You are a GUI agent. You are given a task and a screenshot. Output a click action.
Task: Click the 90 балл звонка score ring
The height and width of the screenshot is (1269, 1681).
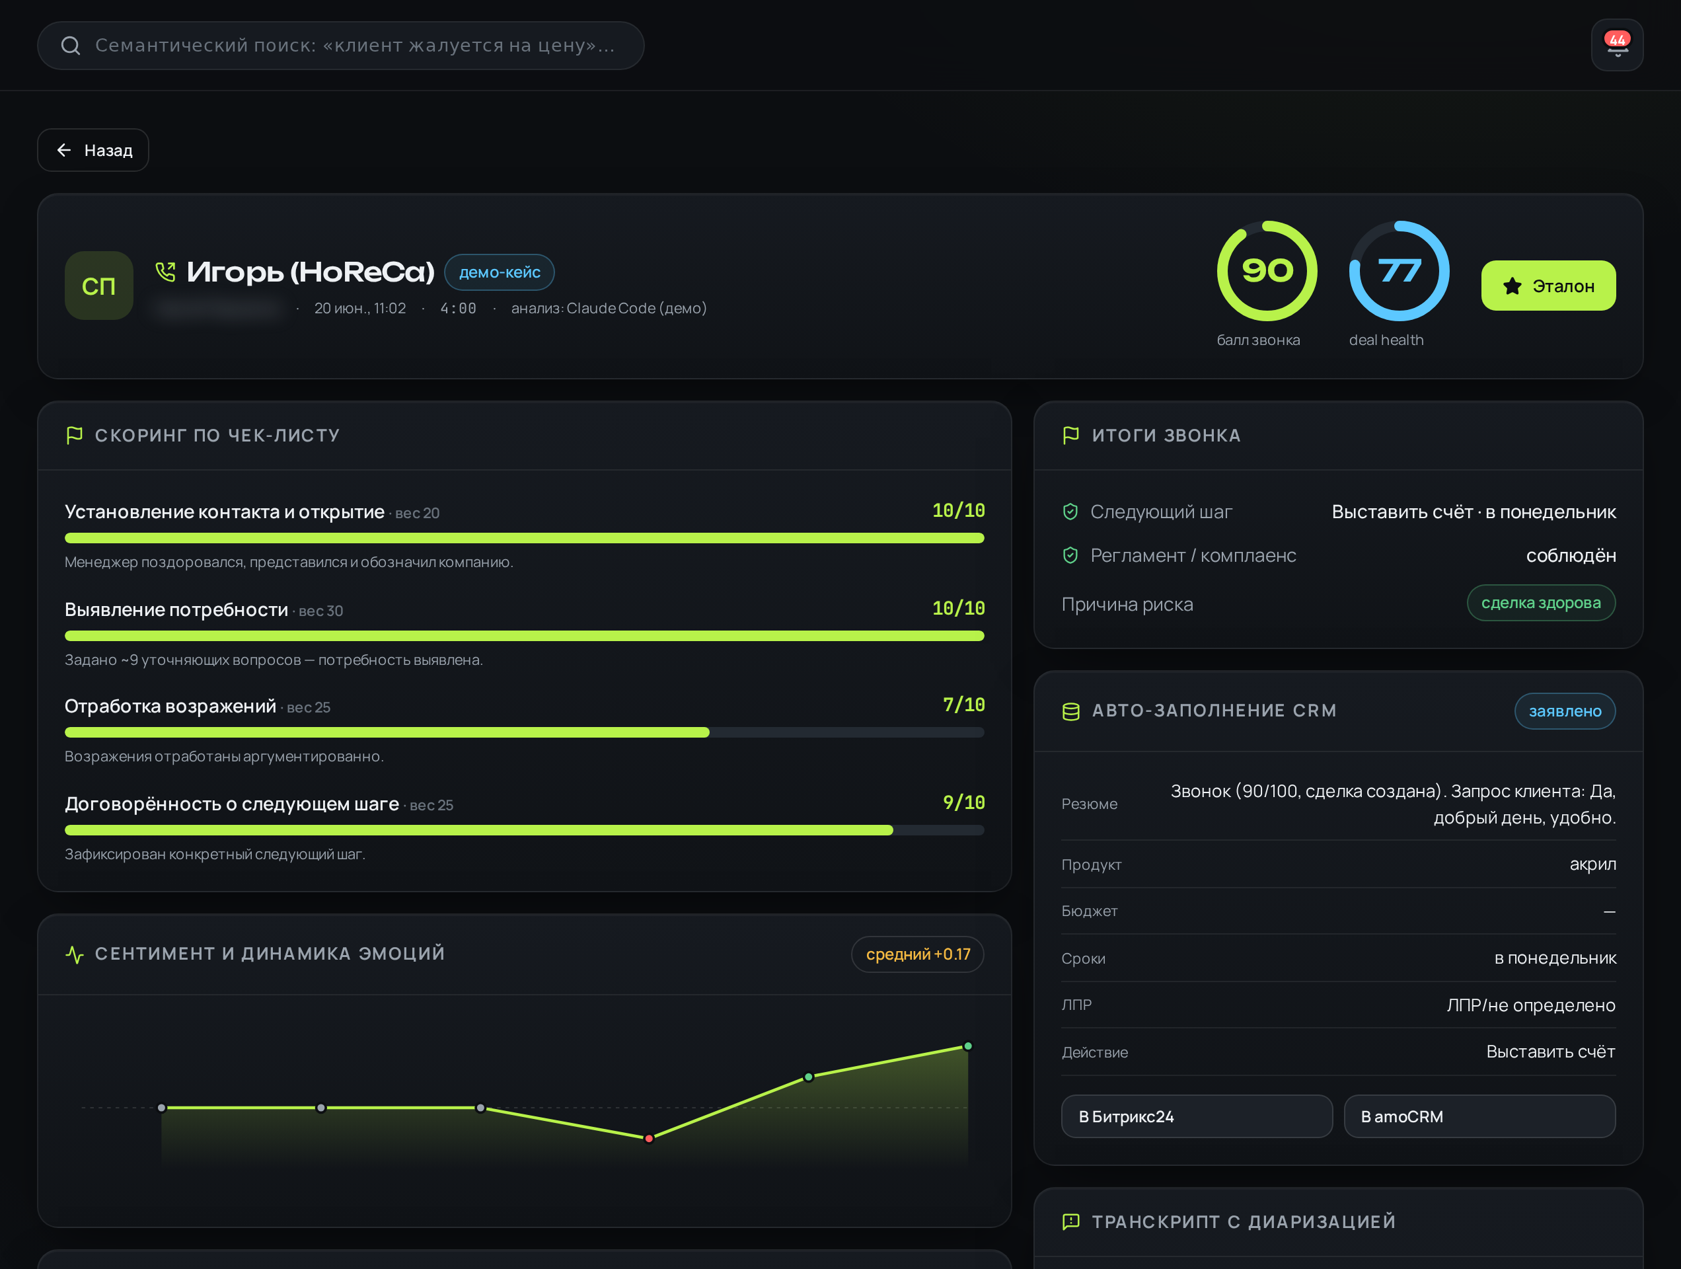click(1267, 271)
